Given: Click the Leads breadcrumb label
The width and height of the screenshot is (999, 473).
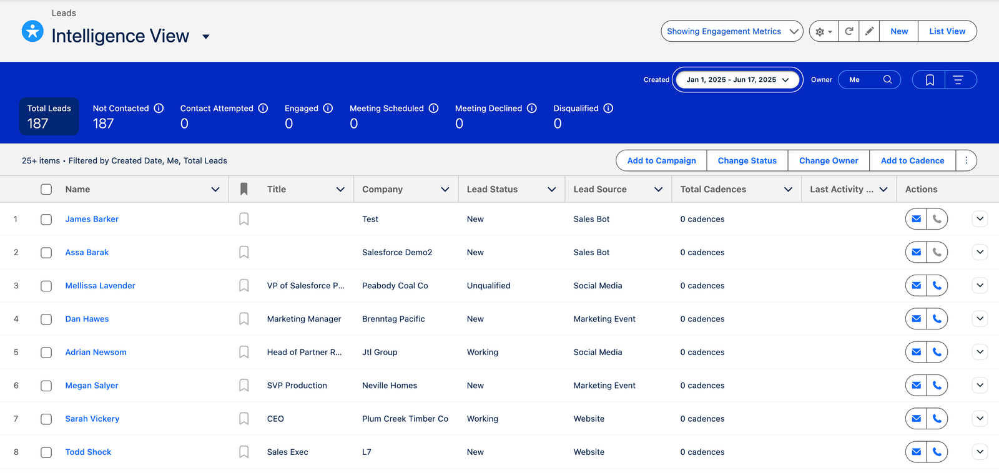Looking at the screenshot, I should (x=64, y=13).
